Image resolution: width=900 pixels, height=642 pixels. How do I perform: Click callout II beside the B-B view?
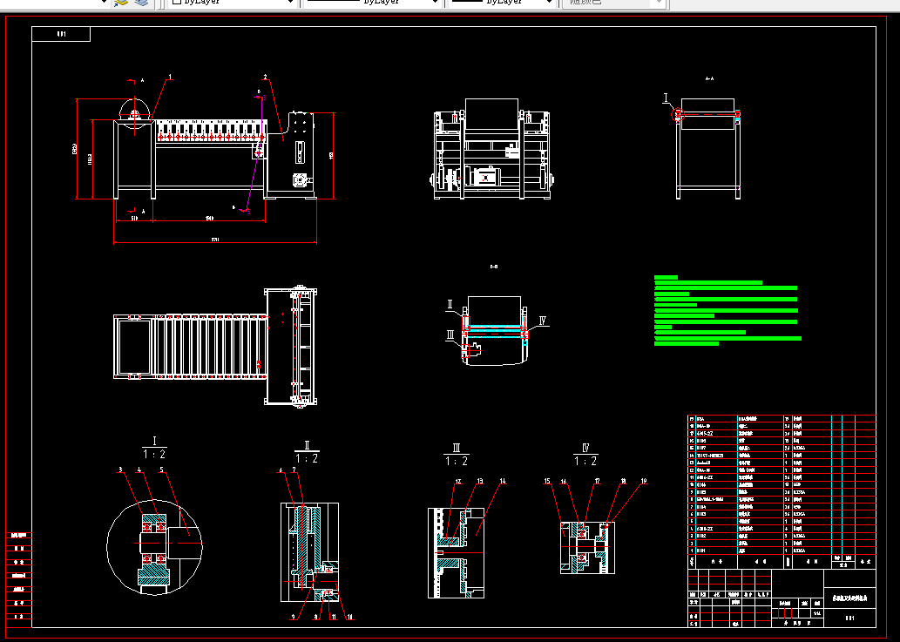tap(450, 305)
